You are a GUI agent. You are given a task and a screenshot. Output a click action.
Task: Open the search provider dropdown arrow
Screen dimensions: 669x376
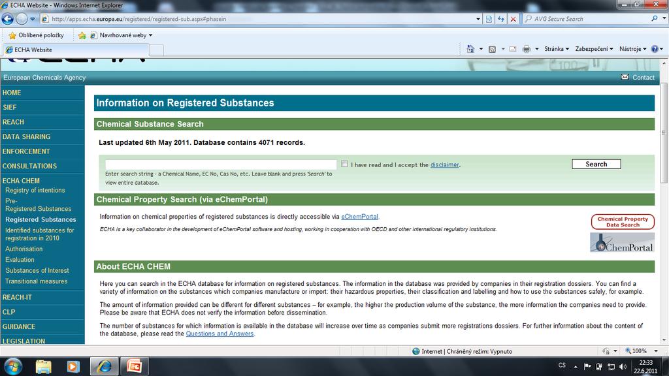[664, 19]
